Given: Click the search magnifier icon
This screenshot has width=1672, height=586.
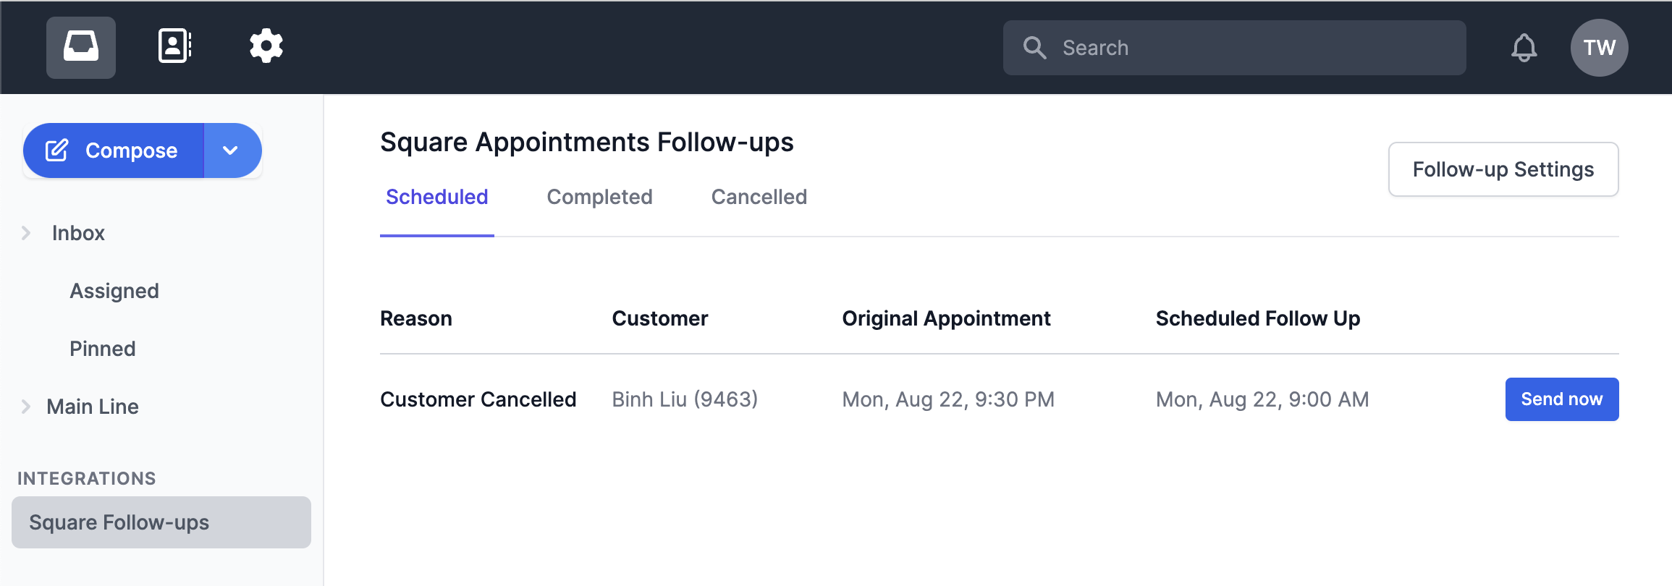Looking at the screenshot, I should coord(1034,47).
